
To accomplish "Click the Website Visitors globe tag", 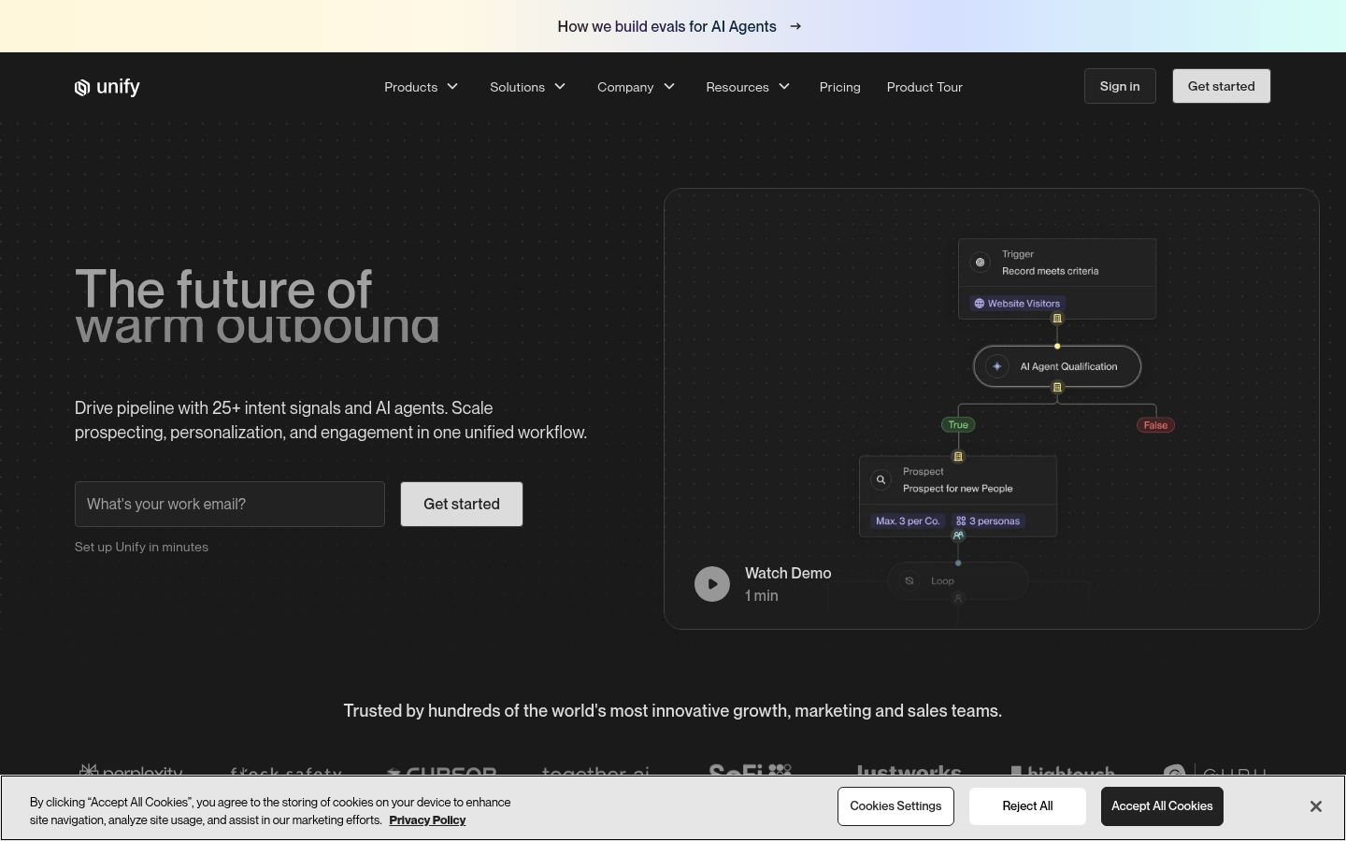I will 1017,304.
